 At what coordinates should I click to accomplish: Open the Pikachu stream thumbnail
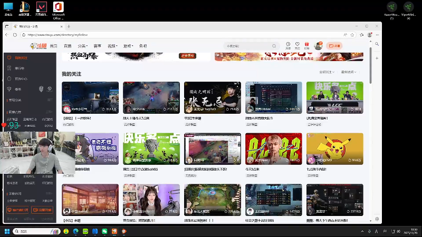point(334,149)
